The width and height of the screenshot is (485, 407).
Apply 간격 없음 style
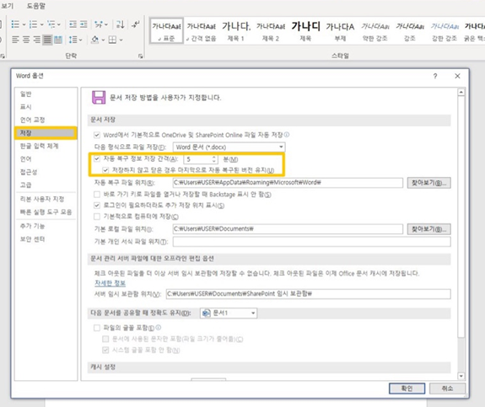pyautogui.click(x=202, y=30)
